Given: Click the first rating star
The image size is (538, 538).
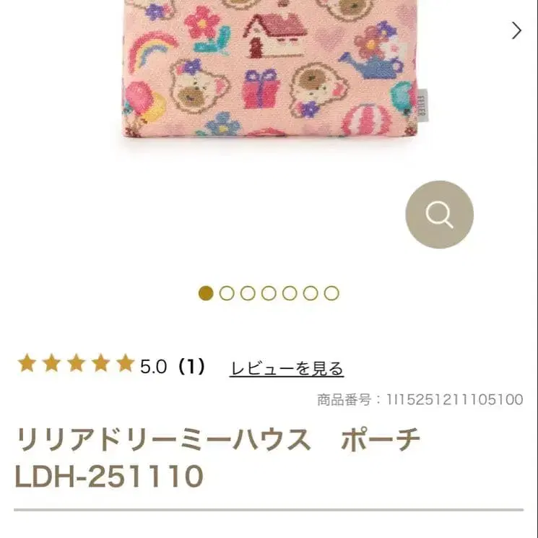Looking at the screenshot, I should (27, 363).
